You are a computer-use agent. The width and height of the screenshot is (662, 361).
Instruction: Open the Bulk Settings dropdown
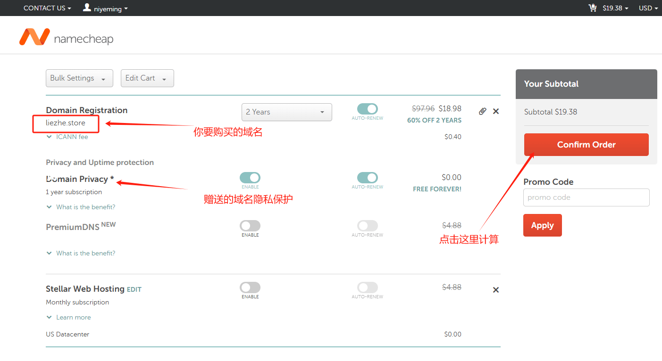tap(79, 78)
